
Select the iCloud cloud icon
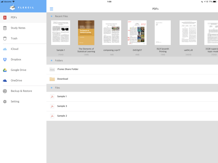point(5,49)
